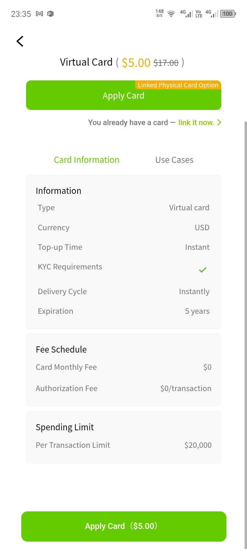Tap the Wi-Fi status icon
The height and width of the screenshot is (554, 247).
click(x=171, y=14)
